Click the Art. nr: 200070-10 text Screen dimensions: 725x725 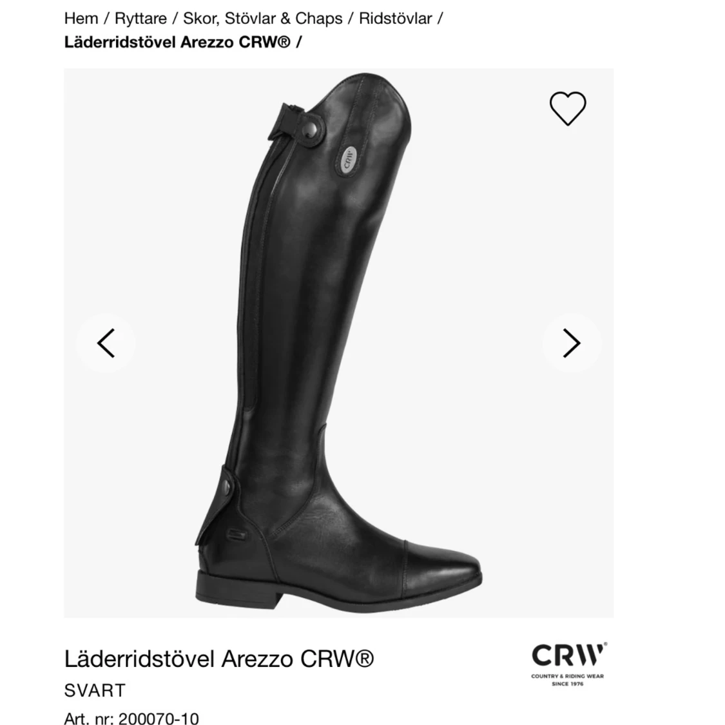click(x=131, y=718)
